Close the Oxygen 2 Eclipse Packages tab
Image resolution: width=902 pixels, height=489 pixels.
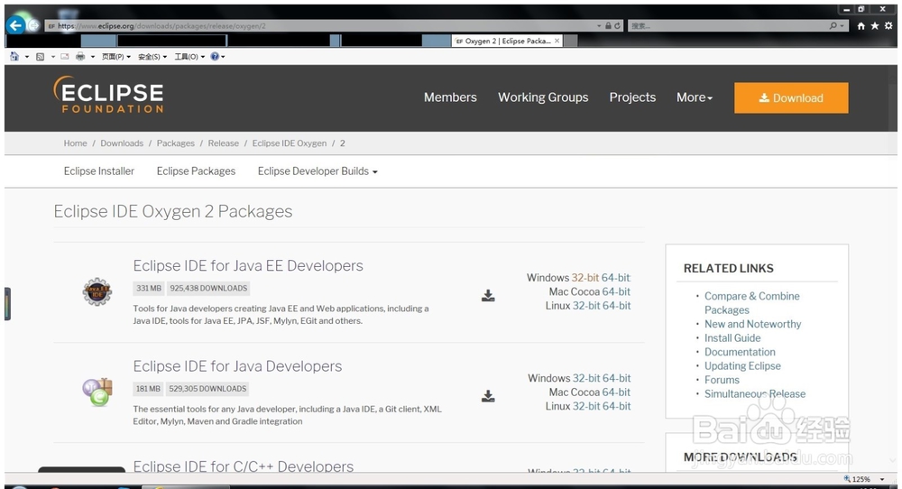coord(557,41)
